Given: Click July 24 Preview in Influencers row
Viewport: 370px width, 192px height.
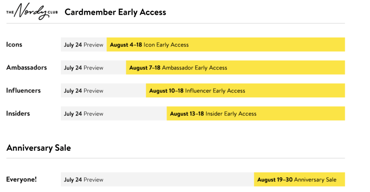Looking at the screenshot, I should pyautogui.click(x=84, y=91).
